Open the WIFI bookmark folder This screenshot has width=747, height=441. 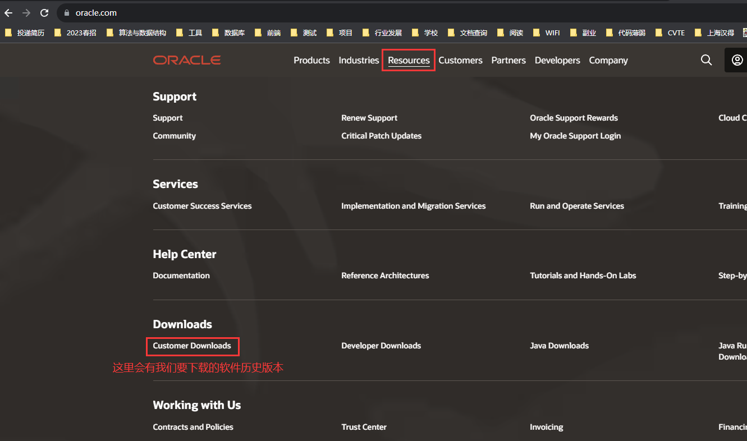pos(547,33)
